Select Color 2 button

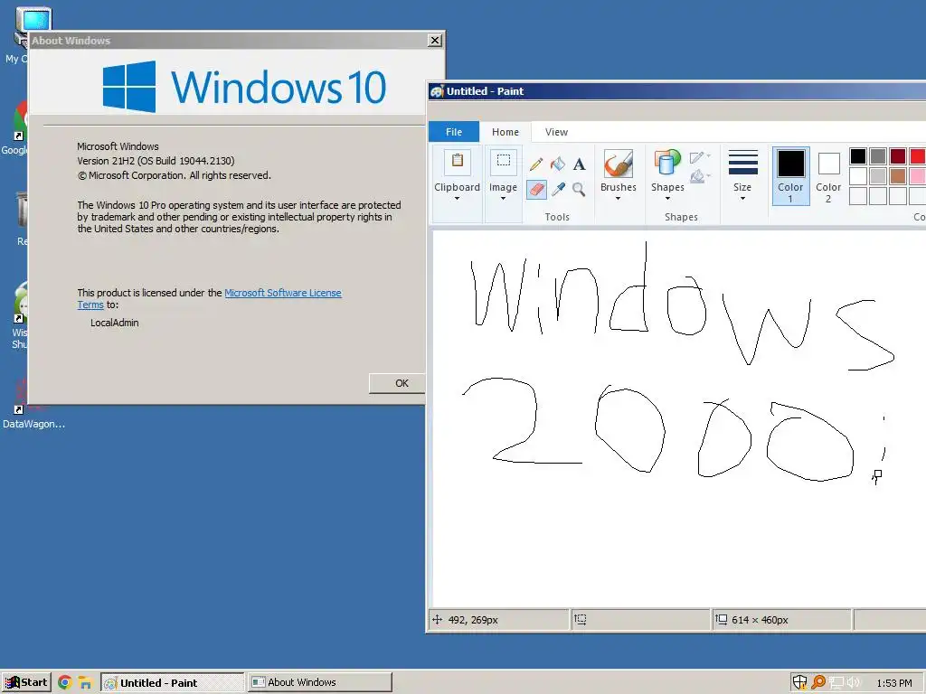tap(828, 176)
